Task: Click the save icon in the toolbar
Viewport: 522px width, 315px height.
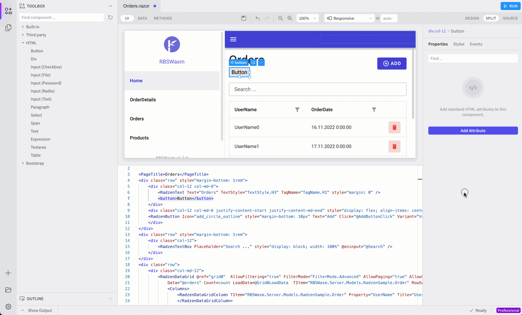Action: pos(244,18)
